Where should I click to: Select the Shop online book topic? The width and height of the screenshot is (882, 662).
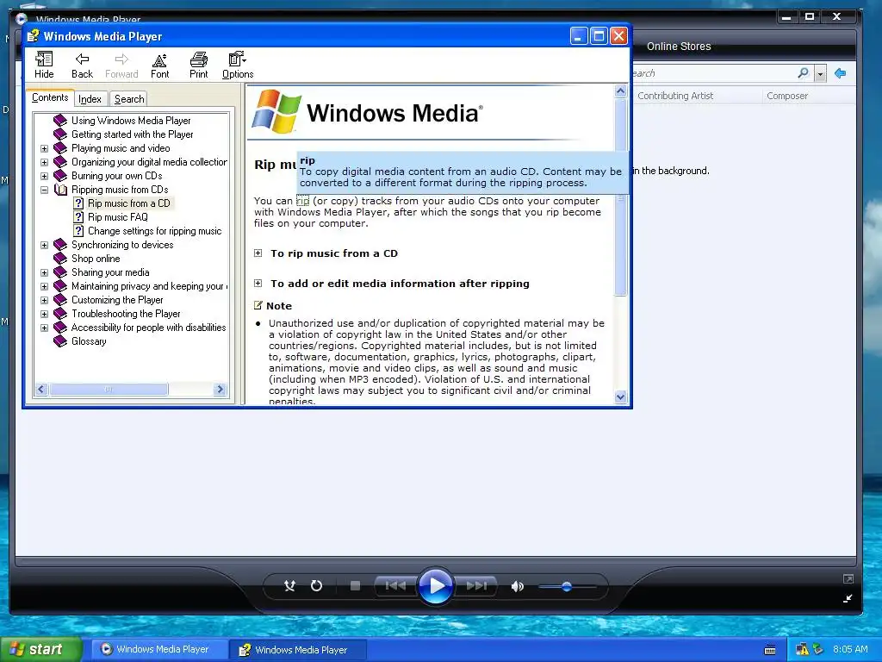tap(96, 259)
